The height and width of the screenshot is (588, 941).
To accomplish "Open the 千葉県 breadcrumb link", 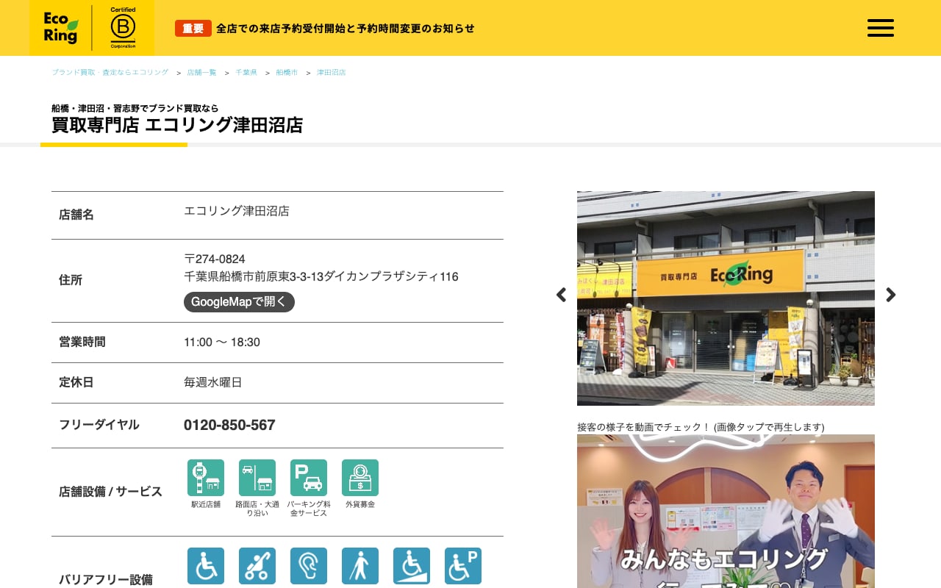I will point(246,72).
